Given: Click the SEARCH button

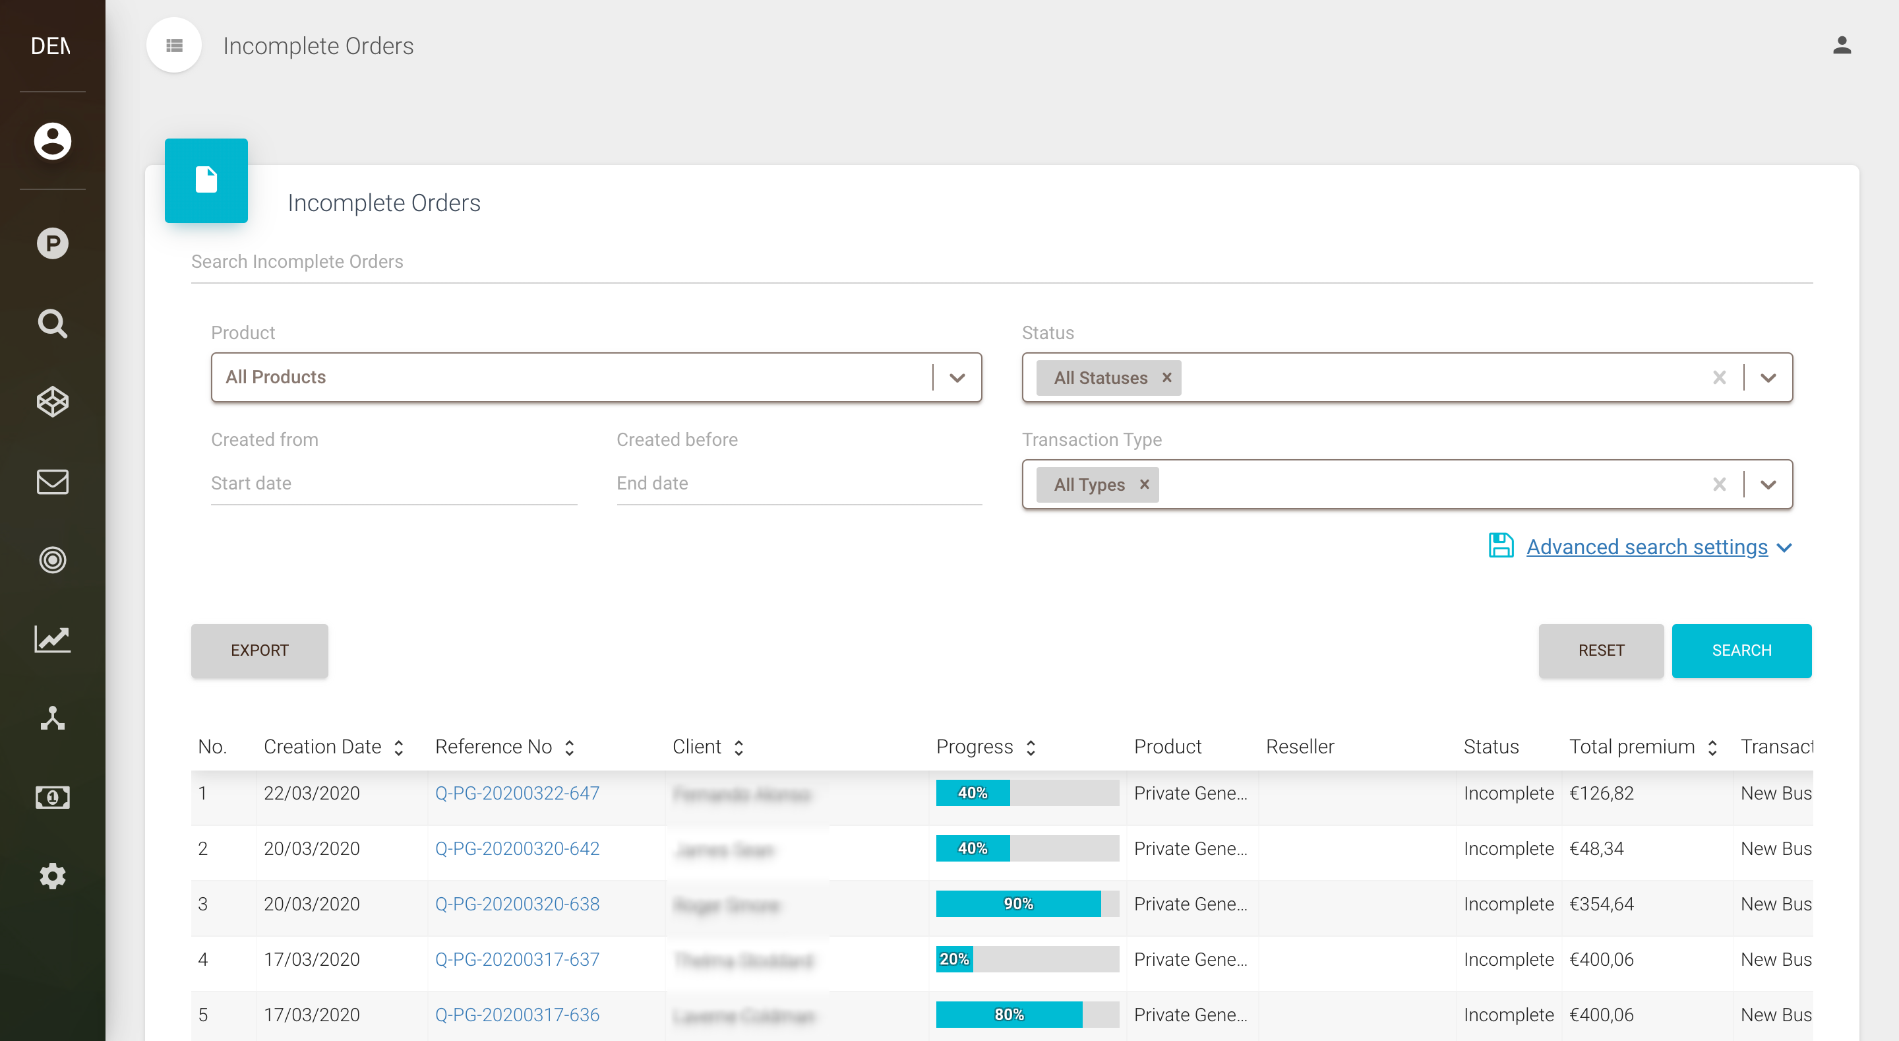Looking at the screenshot, I should point(1741,650).
